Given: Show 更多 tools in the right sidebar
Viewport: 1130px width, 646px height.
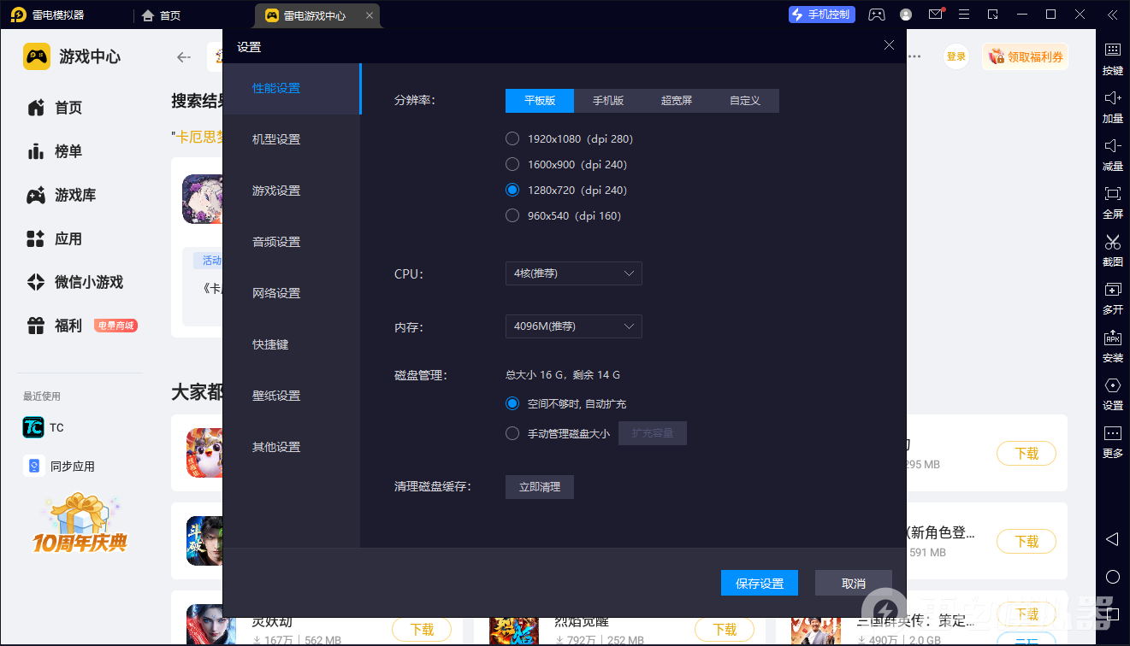Looking at the screenshot, I should point(1112,440).
